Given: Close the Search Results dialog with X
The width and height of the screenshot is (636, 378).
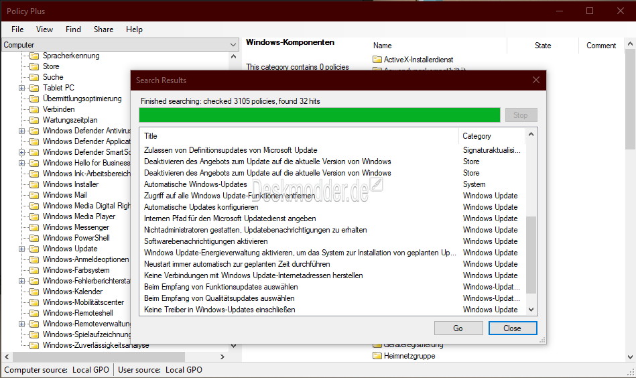Looking at the screenshot, I should tap(536, 80).
